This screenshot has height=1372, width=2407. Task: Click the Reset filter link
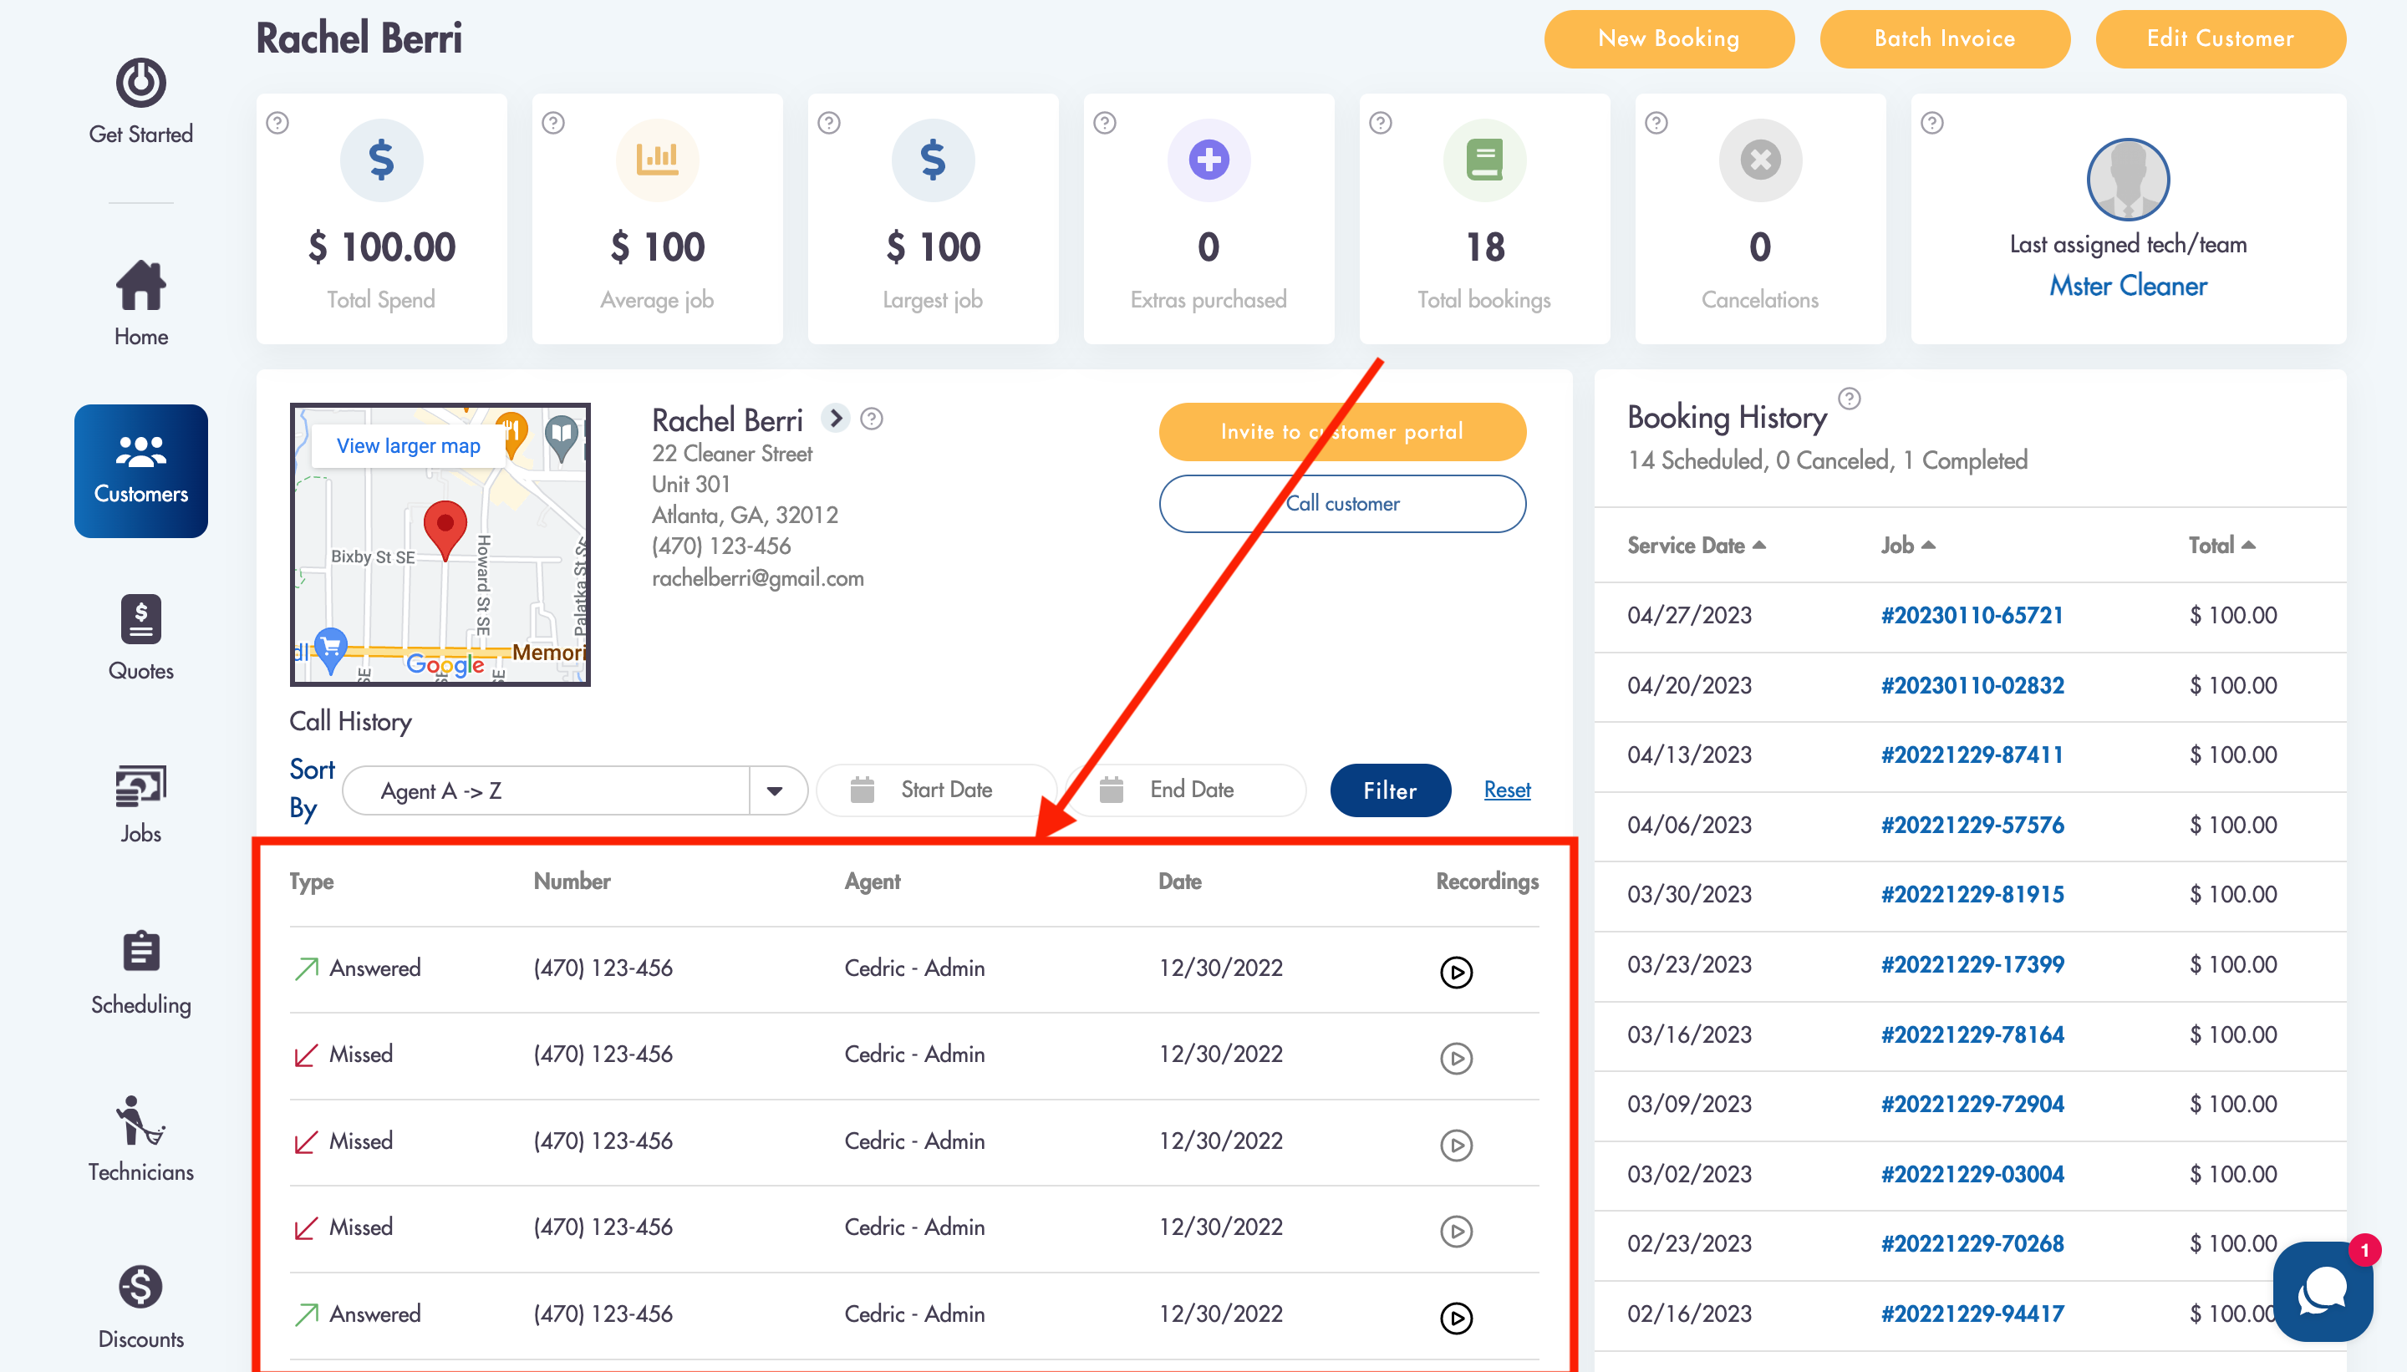tap(1506, 790)
